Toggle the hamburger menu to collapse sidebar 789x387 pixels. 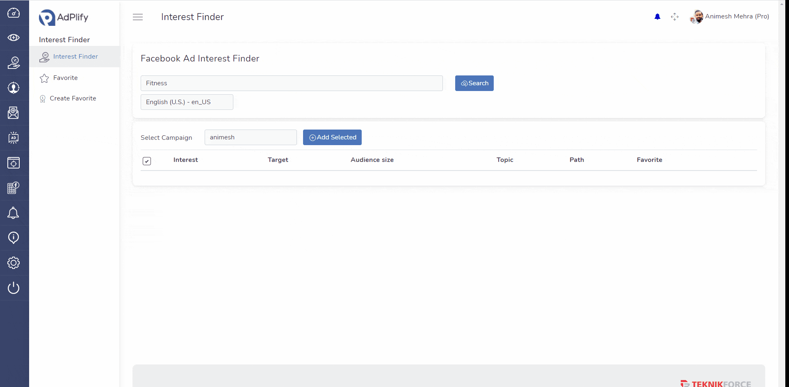click(138, 17)
